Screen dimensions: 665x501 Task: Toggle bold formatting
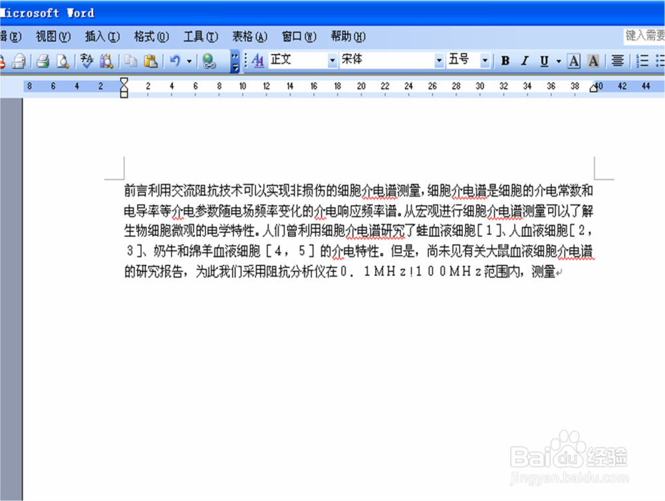point(505,61)
